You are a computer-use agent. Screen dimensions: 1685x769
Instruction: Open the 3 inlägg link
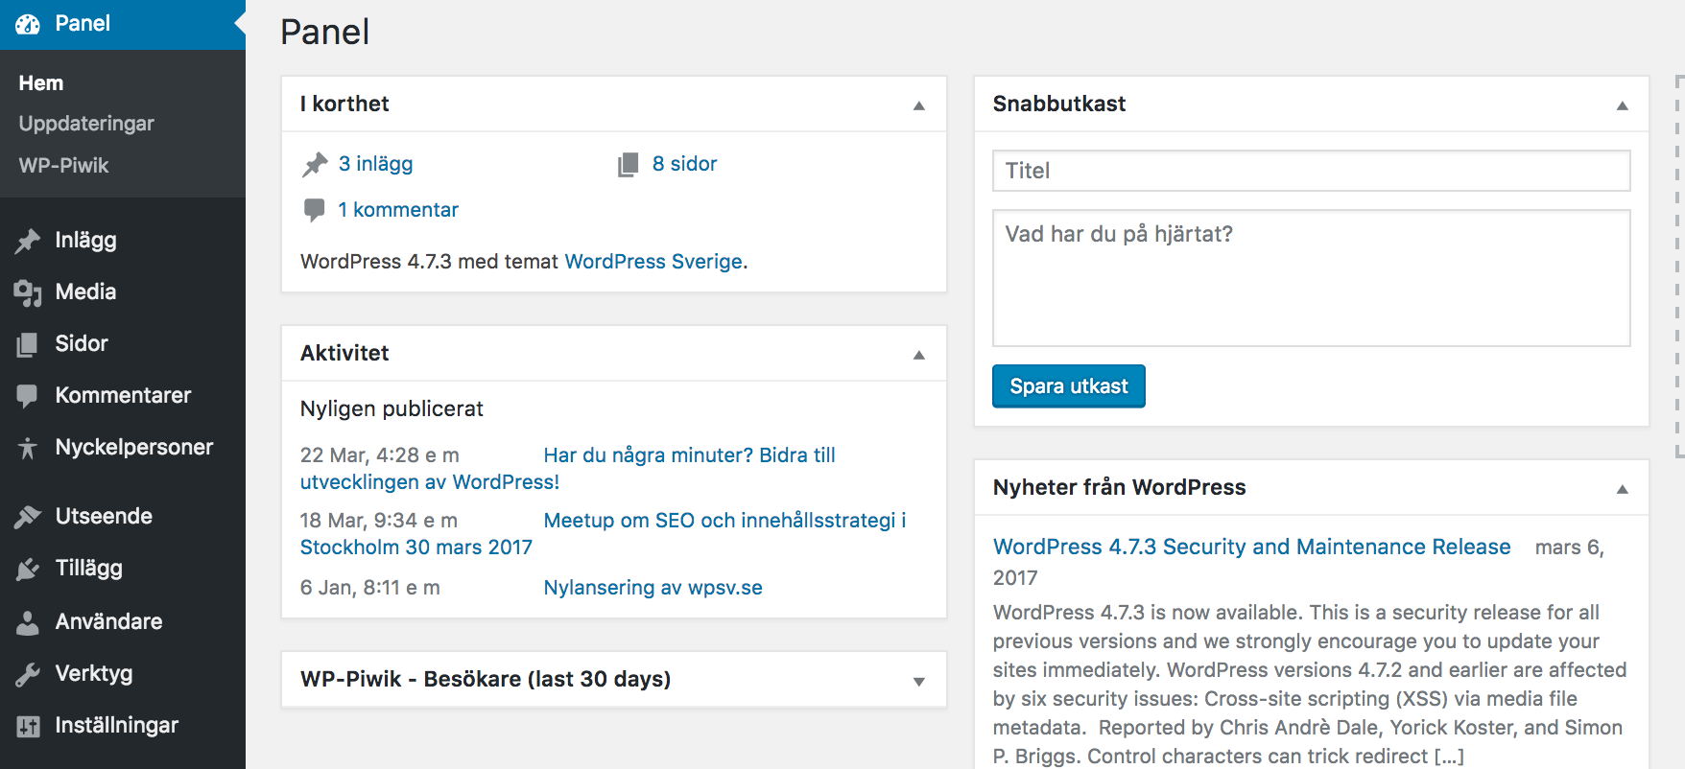[375, 164]
